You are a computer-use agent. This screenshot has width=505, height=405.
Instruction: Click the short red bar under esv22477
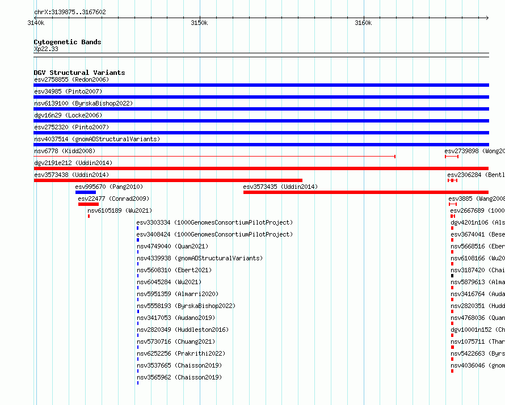point(89,204)
